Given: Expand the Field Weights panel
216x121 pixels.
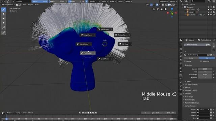Looking at the screenshot, I should [190, 100].
